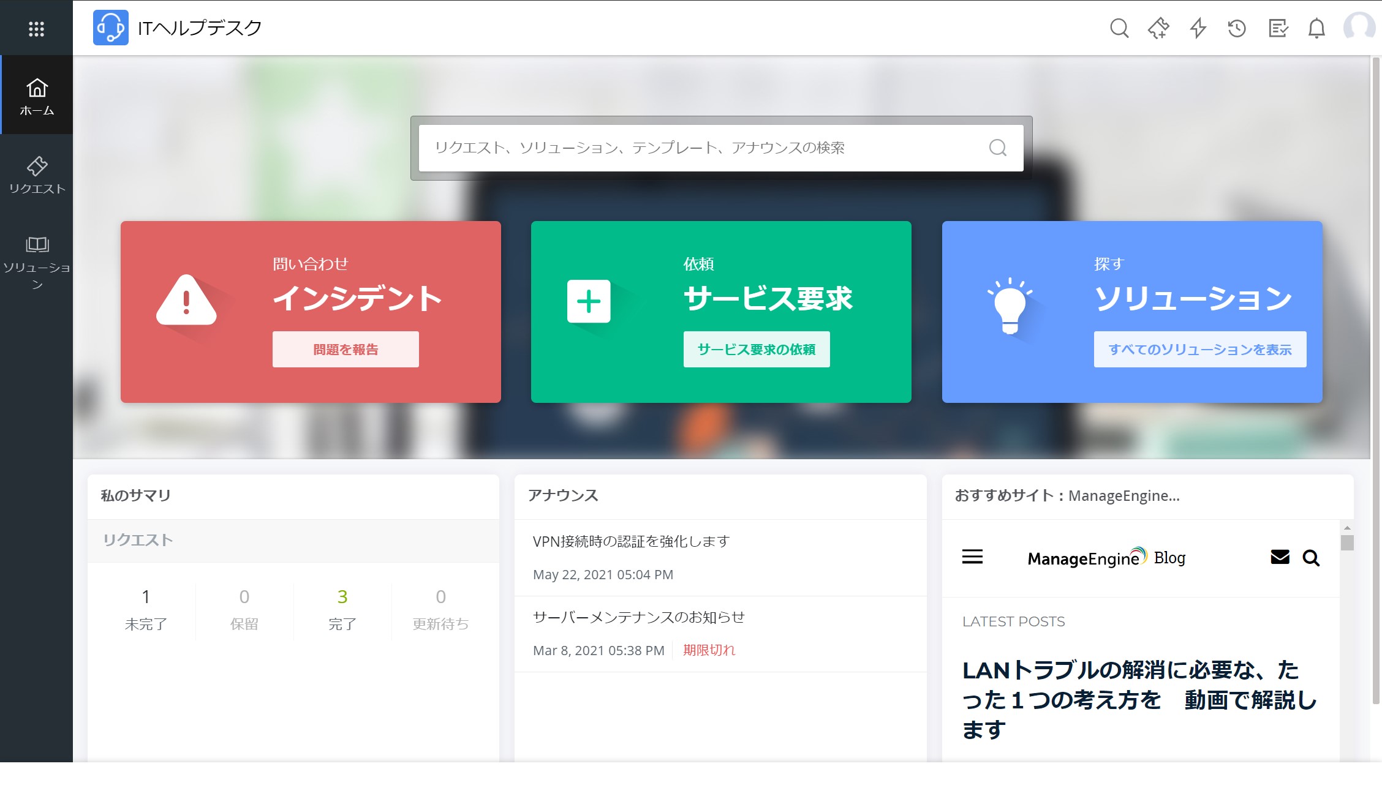Expand the ManageEngine Blog hamburger menu
This screenshot has width=1382, height=788.
[972, 557]
